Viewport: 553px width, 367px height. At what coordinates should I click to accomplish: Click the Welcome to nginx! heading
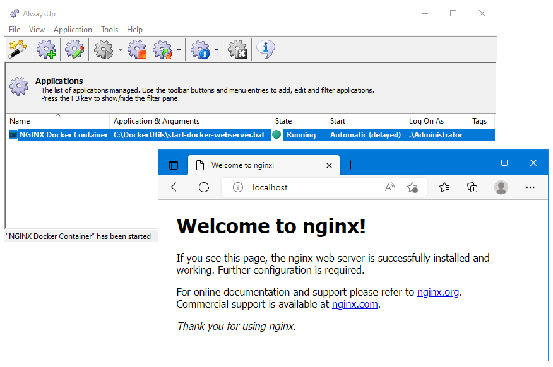pyautogui.click(x=271, y=226)
